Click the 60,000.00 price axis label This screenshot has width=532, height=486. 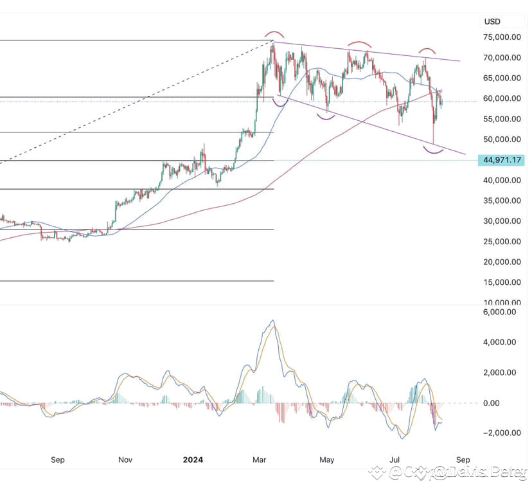click(x=502, y=98)
